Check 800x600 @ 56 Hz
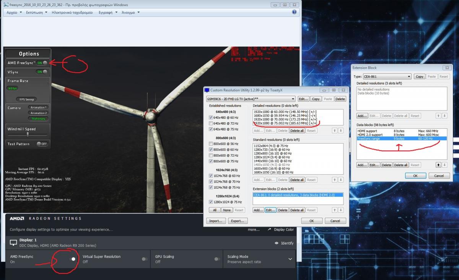Image resolution: width=459 pixels, height=280 pixels. coord(211,144)
